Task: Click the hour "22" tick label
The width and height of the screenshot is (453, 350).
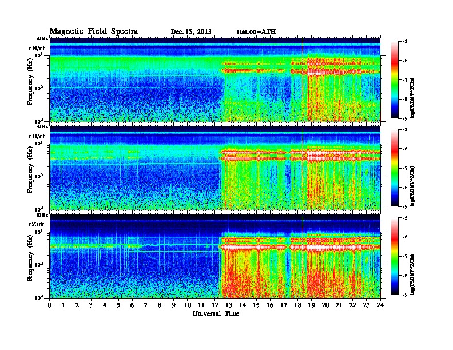Action: pos(353,305)
